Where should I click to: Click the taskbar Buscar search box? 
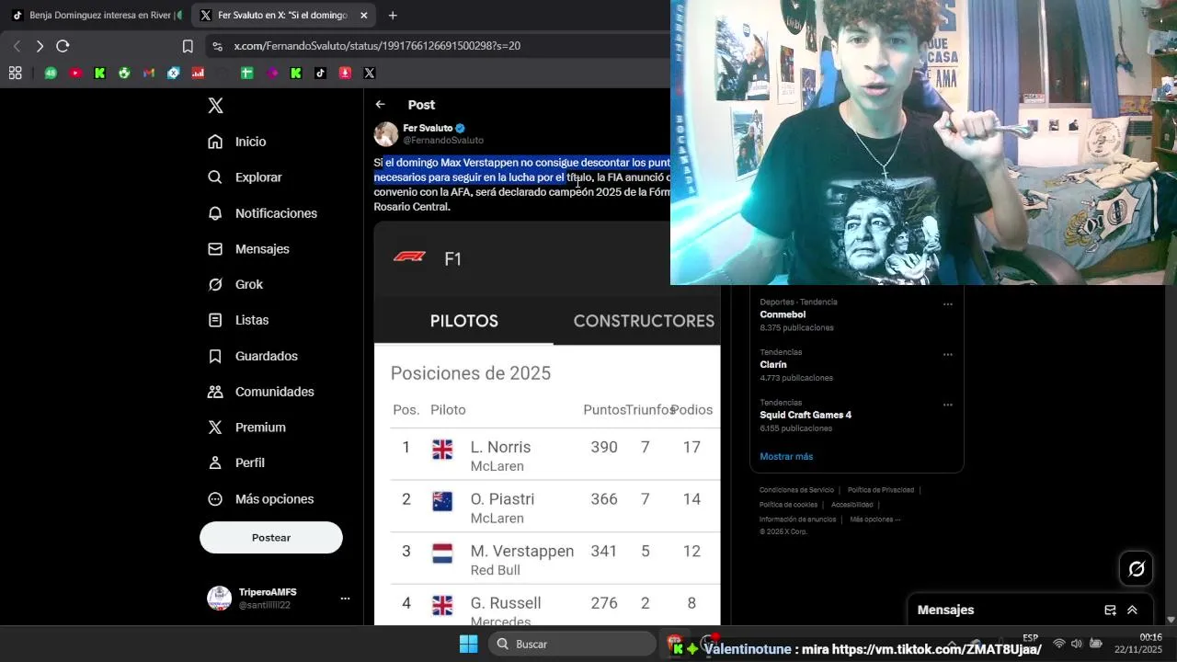572,644
